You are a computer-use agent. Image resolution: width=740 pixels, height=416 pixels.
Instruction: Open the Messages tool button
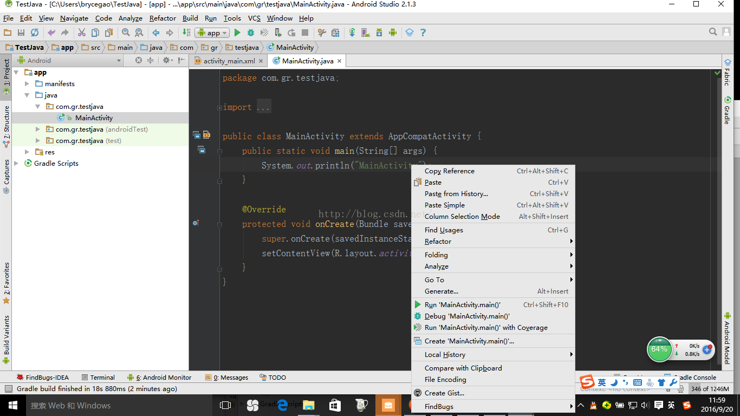point(226,378)
